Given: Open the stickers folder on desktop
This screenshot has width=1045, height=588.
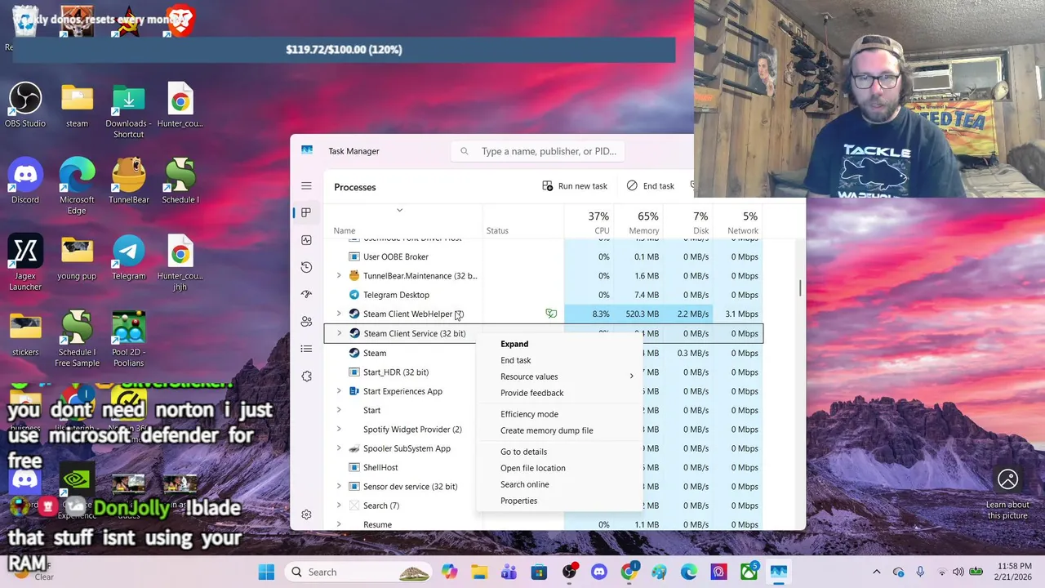Looking at the screenshot, I should 25,334.
